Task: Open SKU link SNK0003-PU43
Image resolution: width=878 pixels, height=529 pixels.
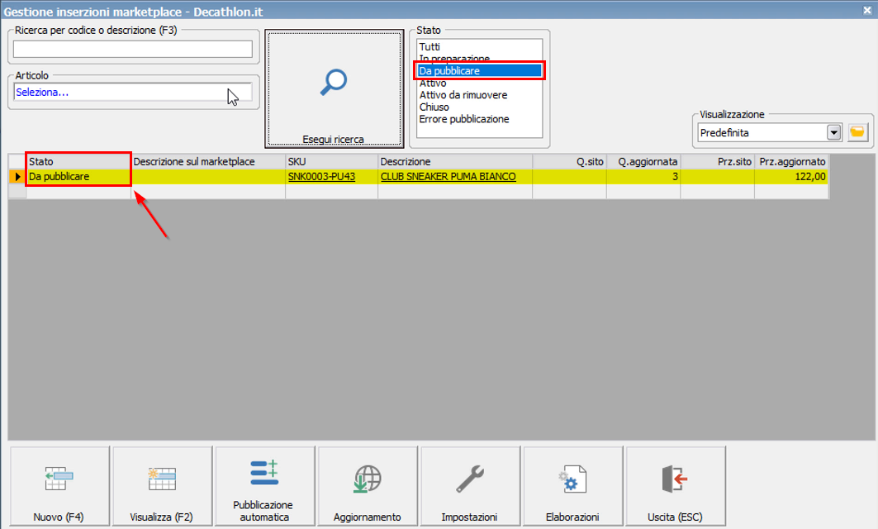Action: coord(321,177)
